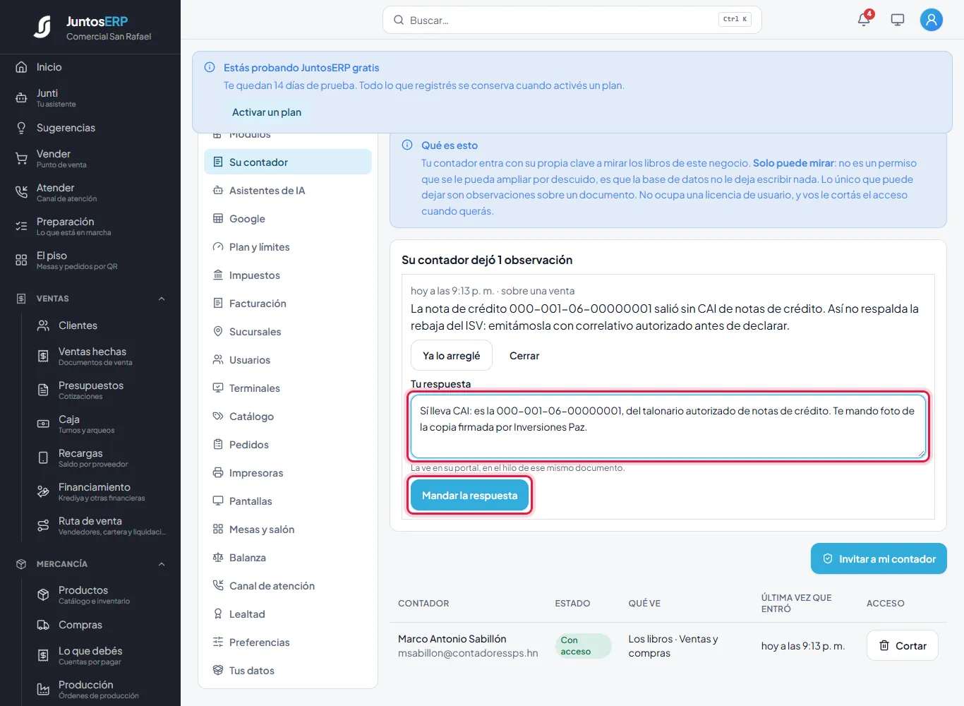Click Invitar a mi contador
964x706 pixels.
[x=879, y=558]
